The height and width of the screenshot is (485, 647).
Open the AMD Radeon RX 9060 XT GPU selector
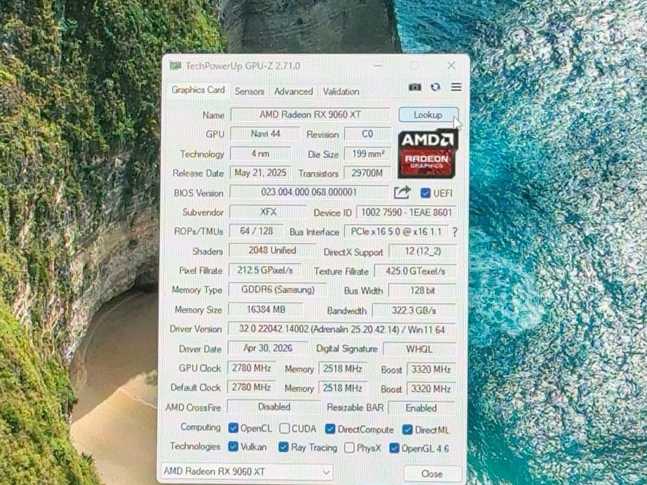pyautogui.click(x=247, y=472)
